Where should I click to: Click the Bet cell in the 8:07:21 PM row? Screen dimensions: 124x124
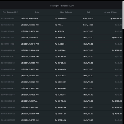tap(88, 19)
